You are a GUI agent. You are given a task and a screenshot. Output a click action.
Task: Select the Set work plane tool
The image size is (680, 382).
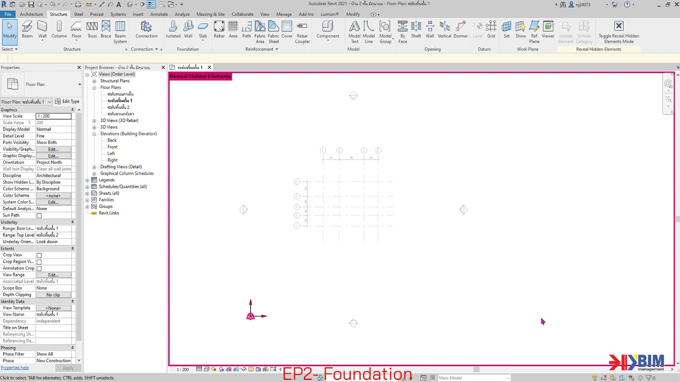click(x=506, y=30)
